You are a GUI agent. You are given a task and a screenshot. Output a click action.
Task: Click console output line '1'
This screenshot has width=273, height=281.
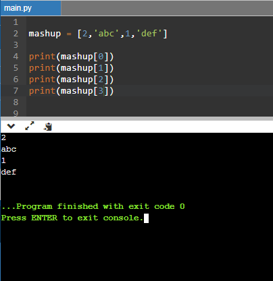tap(3, 160)
